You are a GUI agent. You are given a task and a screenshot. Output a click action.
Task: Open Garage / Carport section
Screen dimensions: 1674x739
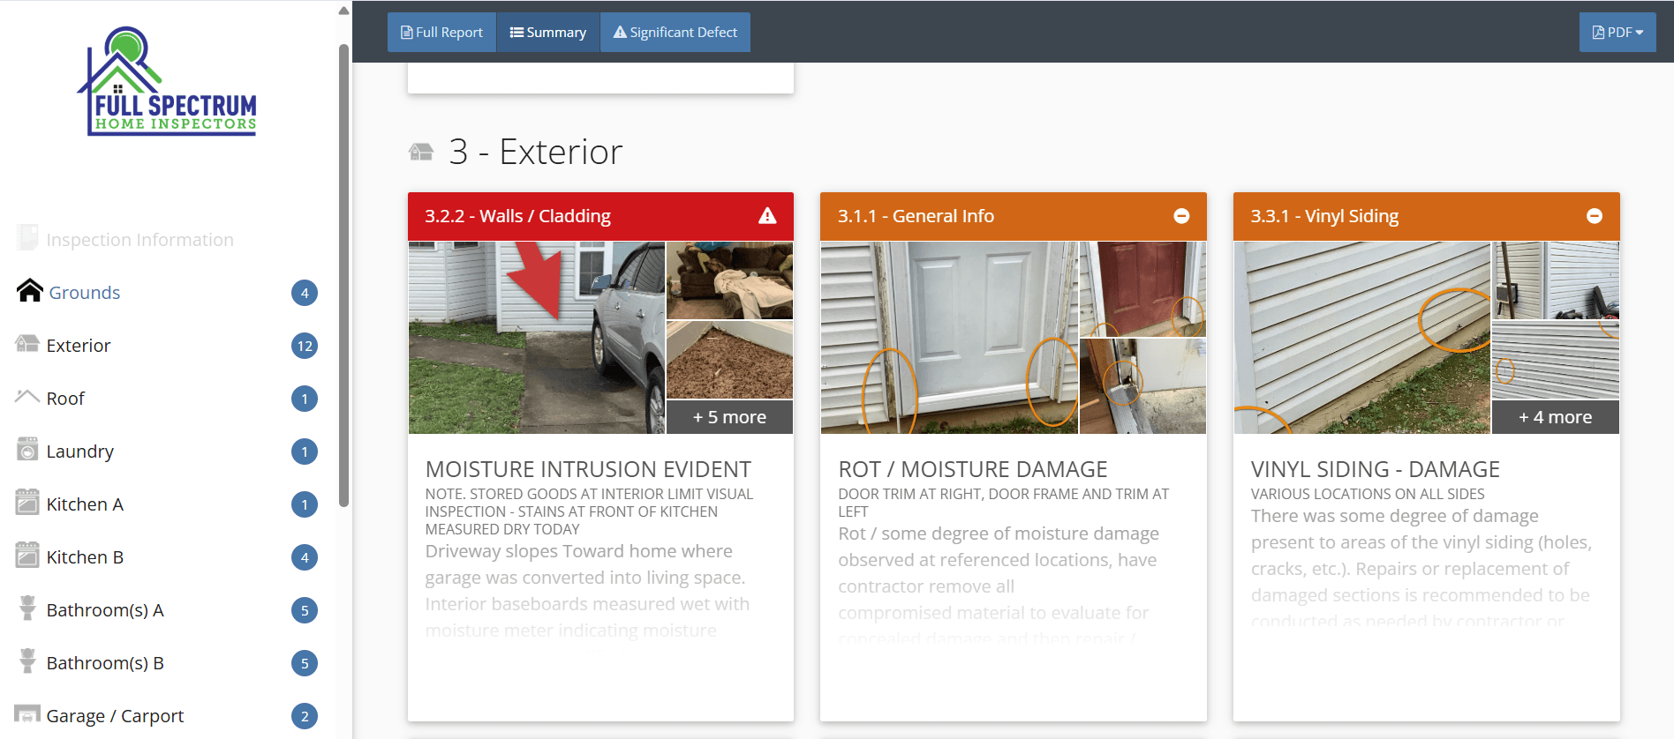[x=115, y=716]
